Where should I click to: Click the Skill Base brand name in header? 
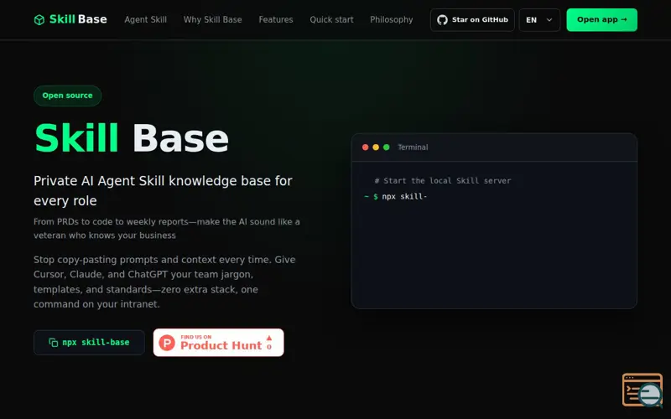[78, 19]
